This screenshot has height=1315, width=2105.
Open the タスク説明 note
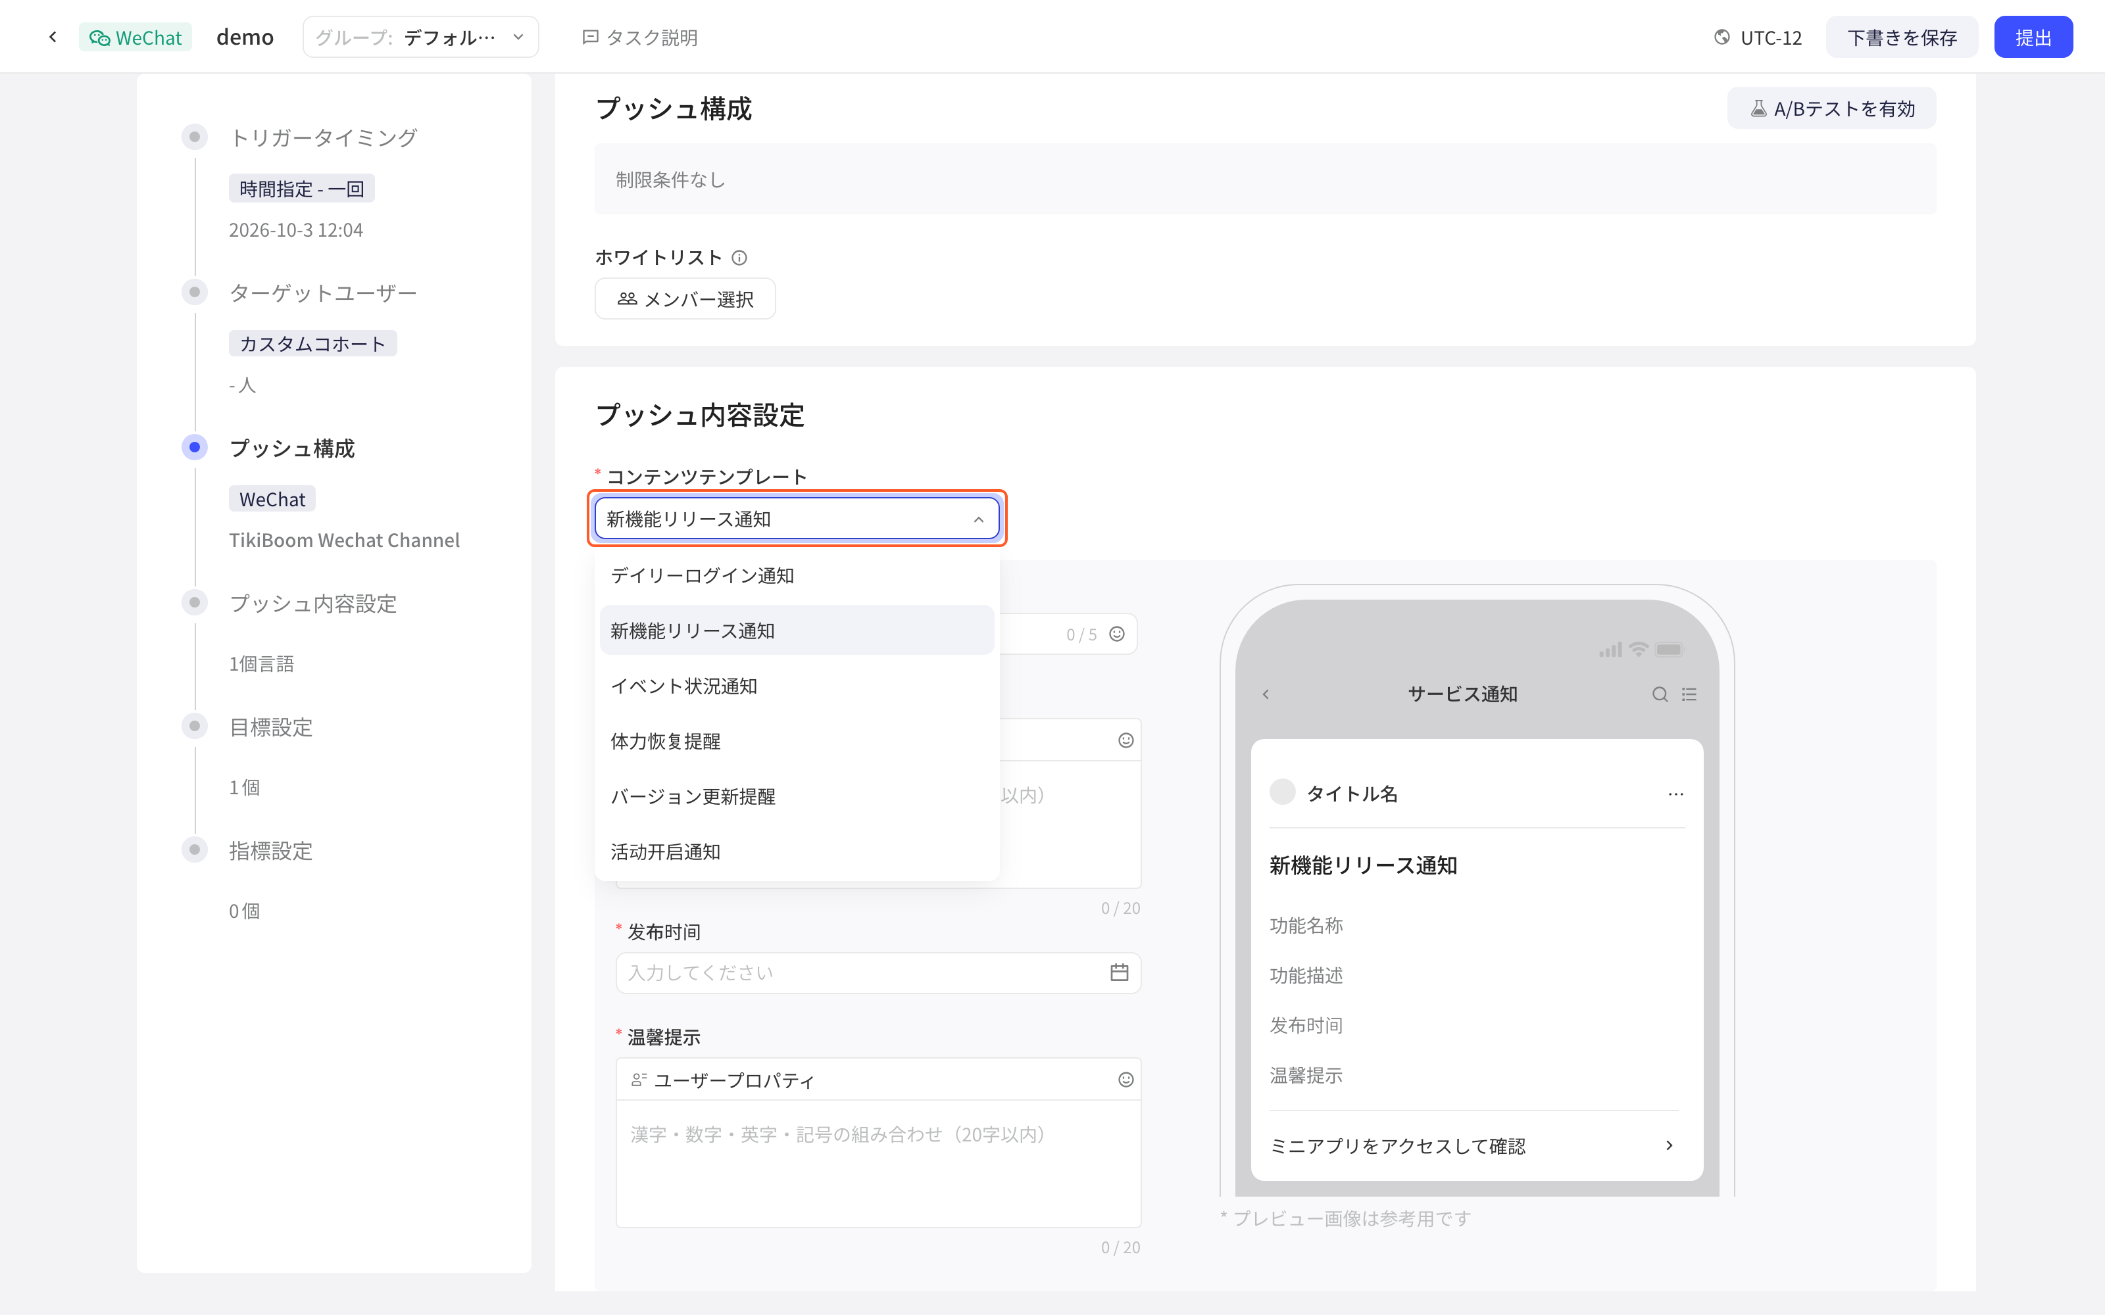[x=640, y=37]
